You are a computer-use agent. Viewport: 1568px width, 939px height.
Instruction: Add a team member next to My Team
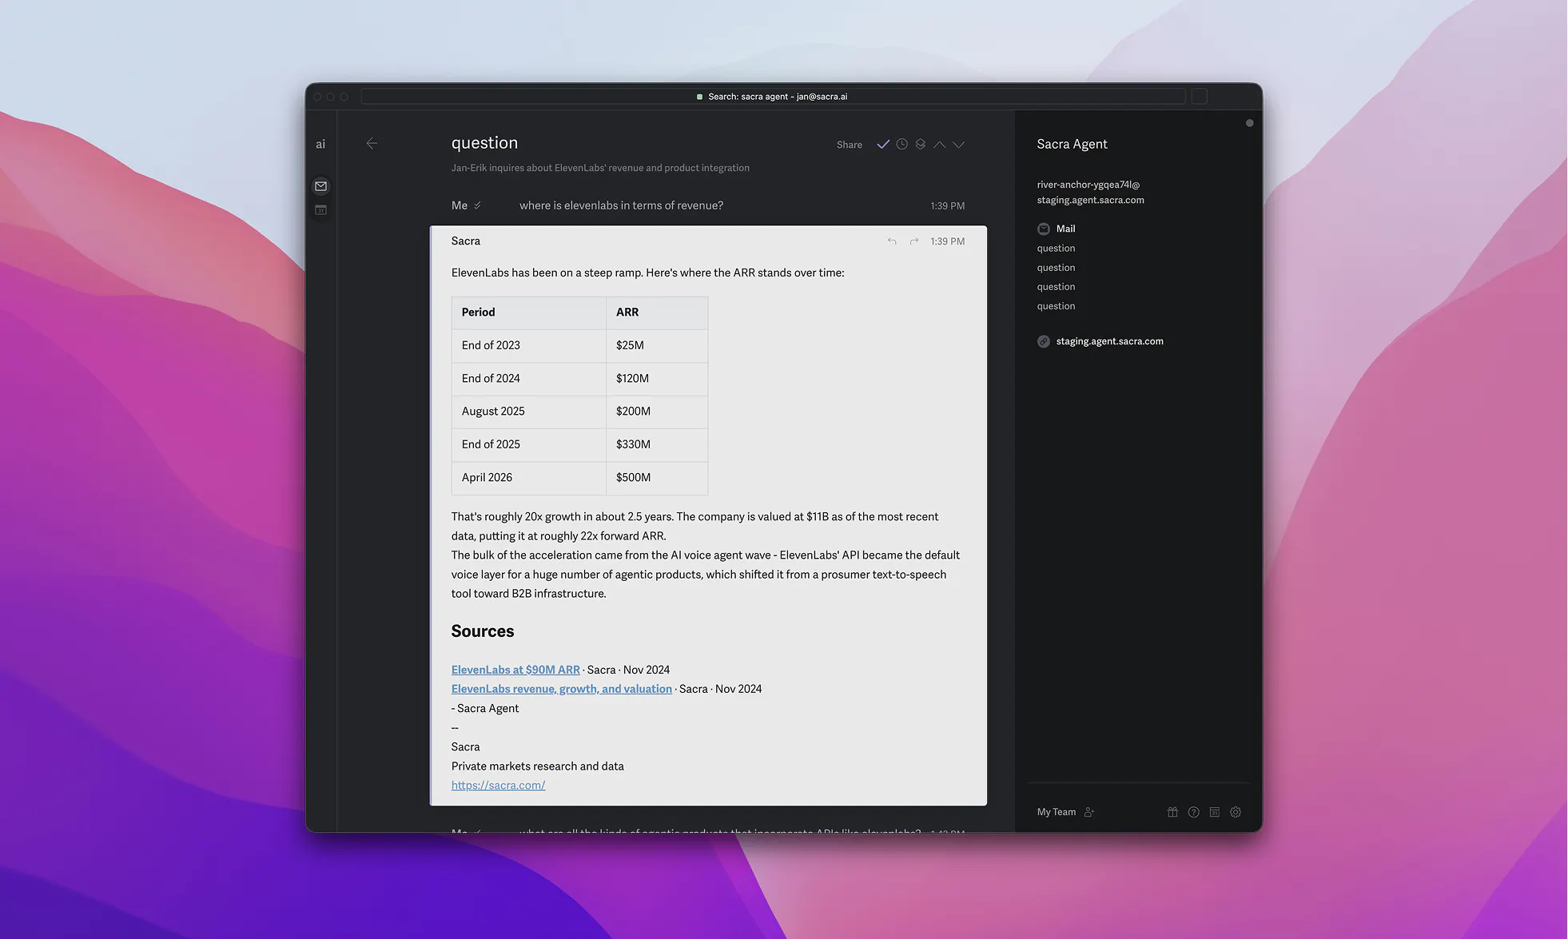(1089, 813)
